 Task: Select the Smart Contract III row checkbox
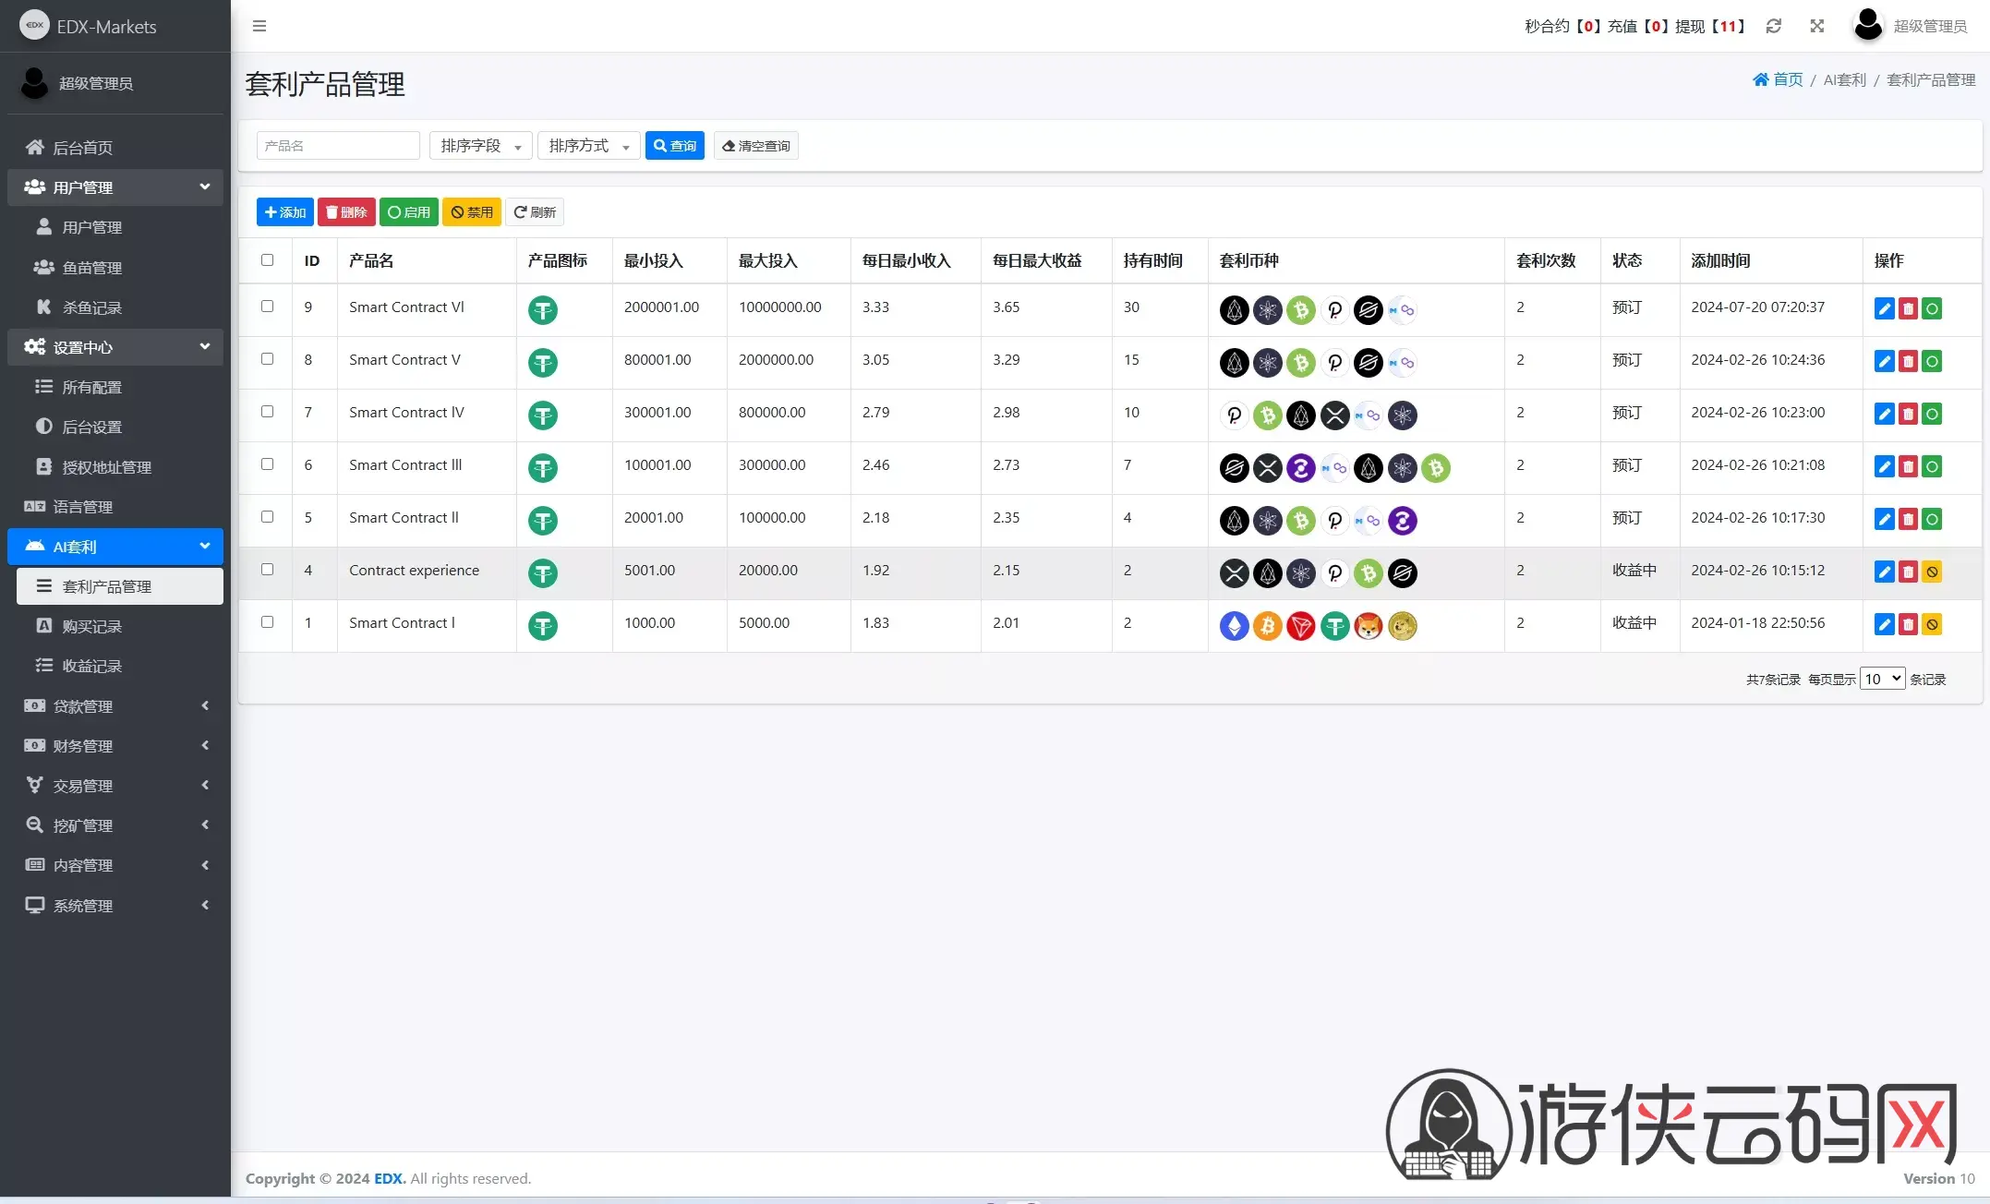pyautogui.click(x=267, y=464)
